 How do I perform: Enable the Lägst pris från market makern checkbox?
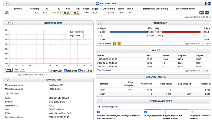[191, 112]
